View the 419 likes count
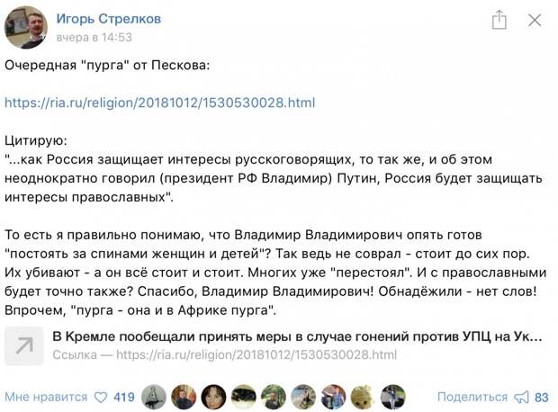 (x=124, y=397)
